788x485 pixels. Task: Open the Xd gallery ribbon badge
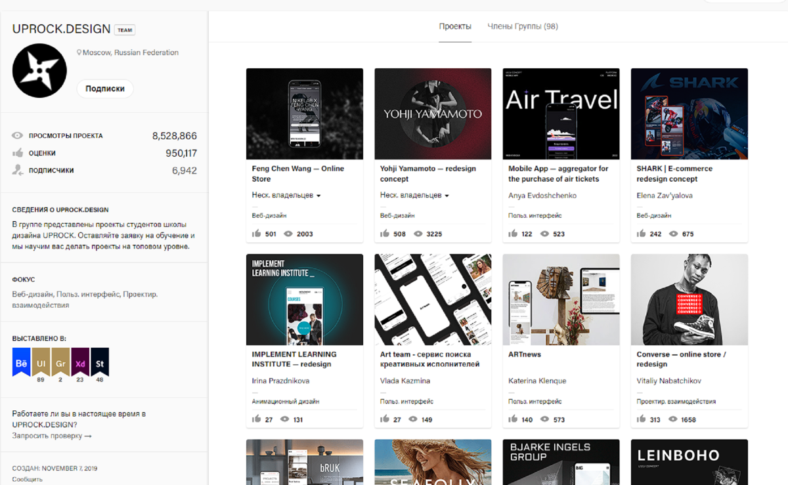coord(80,362)
